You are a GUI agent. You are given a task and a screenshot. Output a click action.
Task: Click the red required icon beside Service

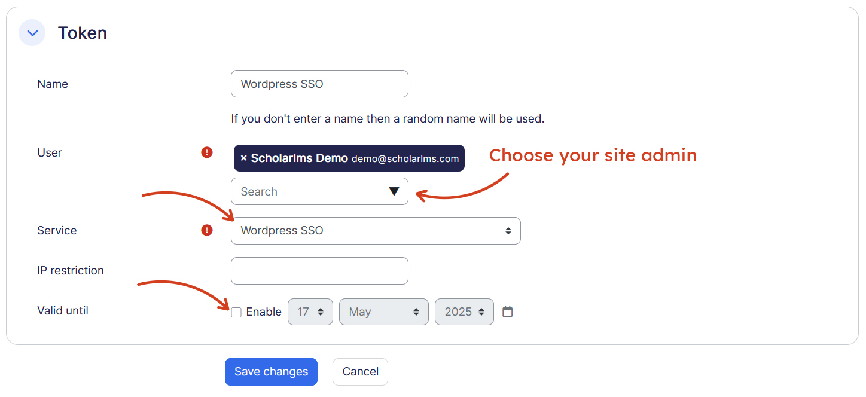207,230
